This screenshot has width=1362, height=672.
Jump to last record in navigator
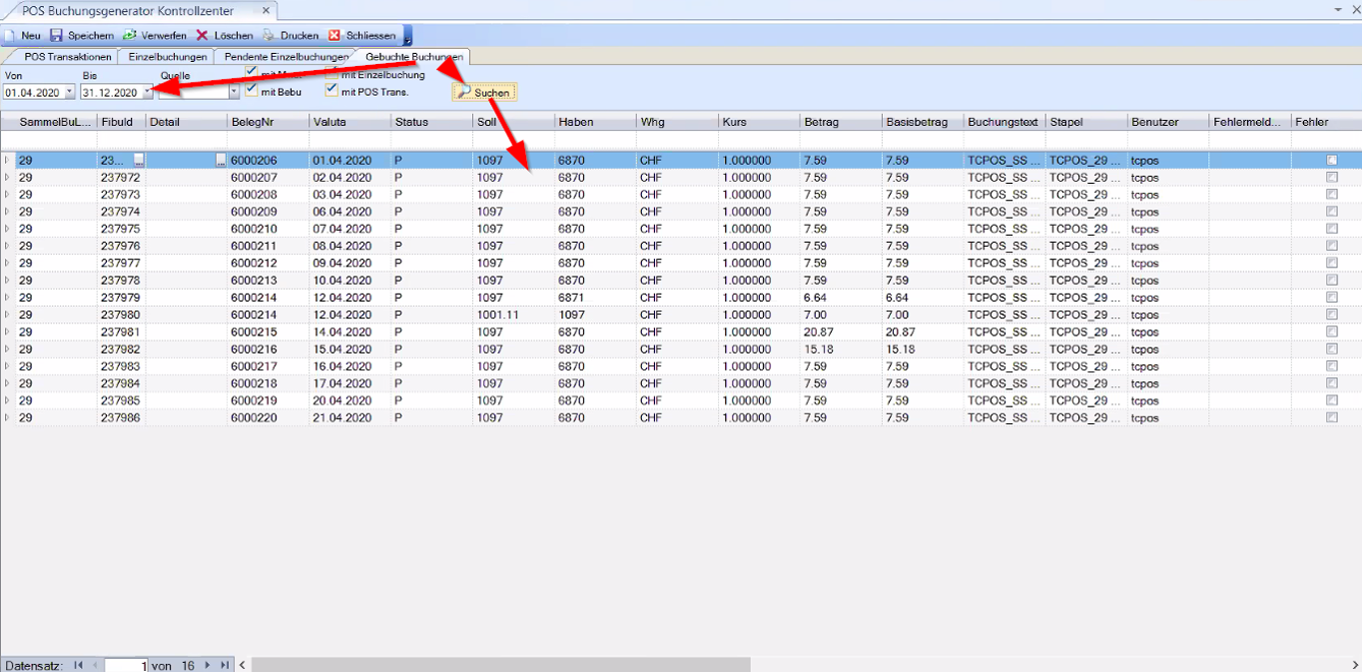click(x=225, y=665)
